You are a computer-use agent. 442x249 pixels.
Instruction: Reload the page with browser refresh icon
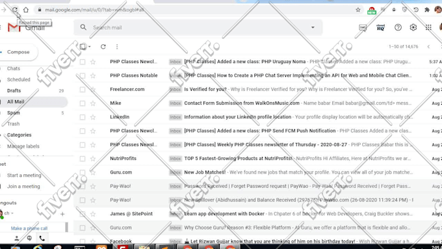pyautogui.click(x=15, y=10)
